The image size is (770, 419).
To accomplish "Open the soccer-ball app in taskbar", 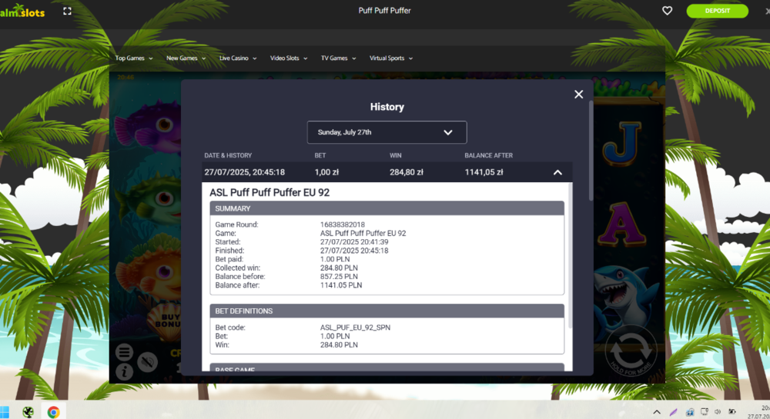I will click(x=28, y=412).
